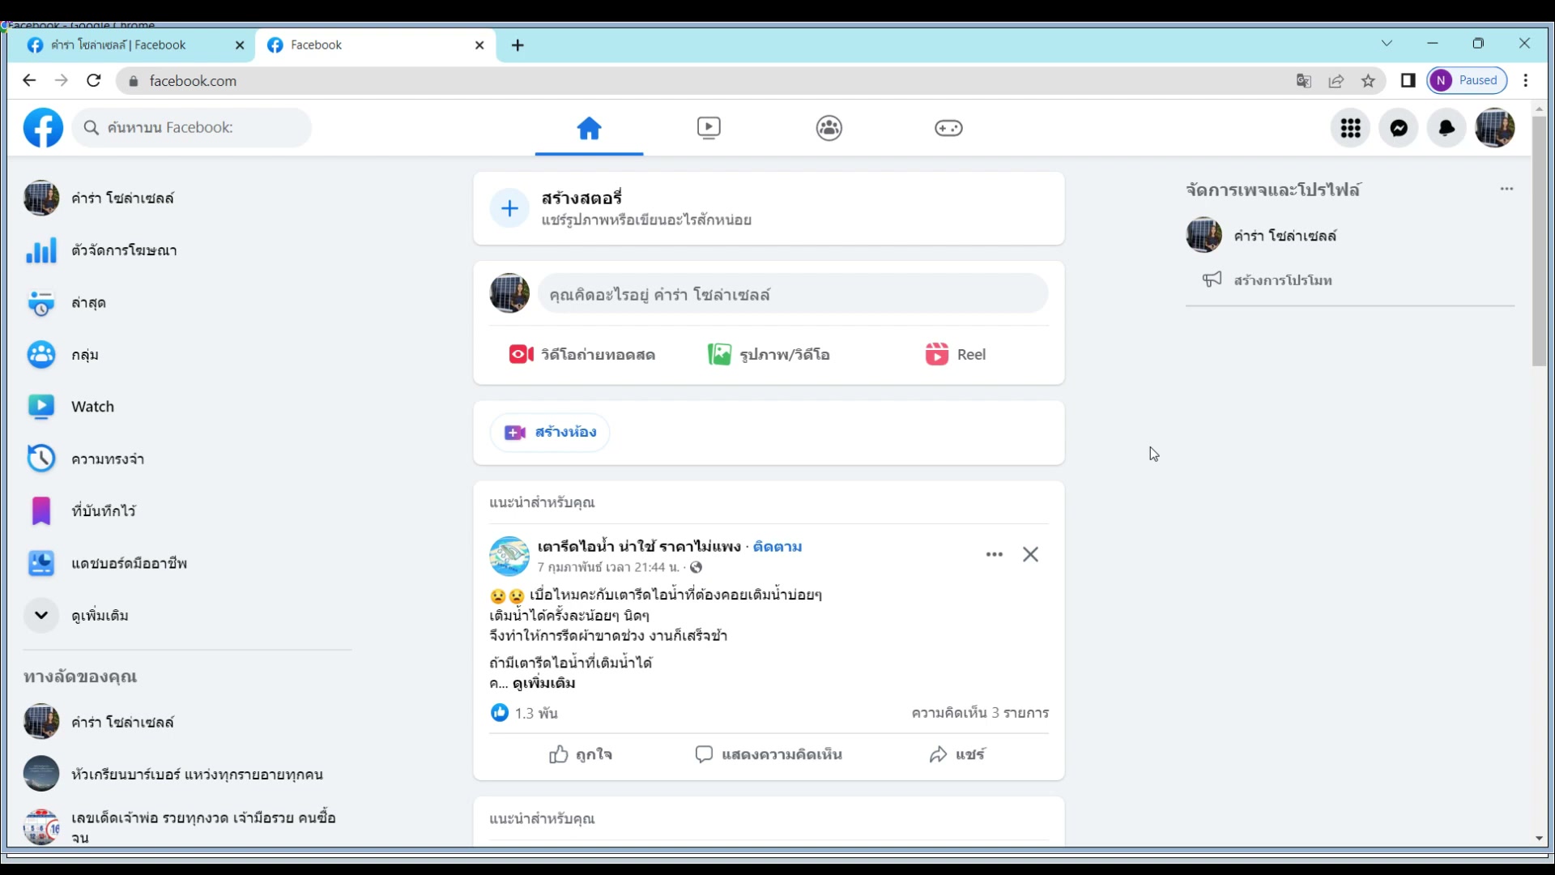
Task: Open the Messenger icon in header
Action: point(1399,128)
